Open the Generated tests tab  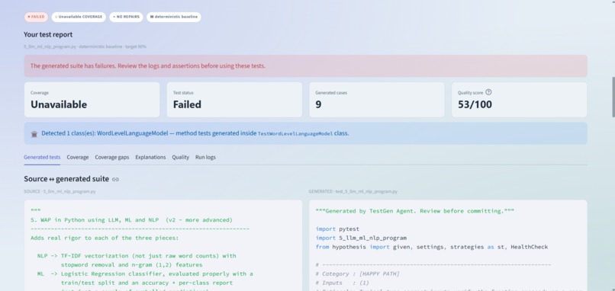tap(42, 157)
